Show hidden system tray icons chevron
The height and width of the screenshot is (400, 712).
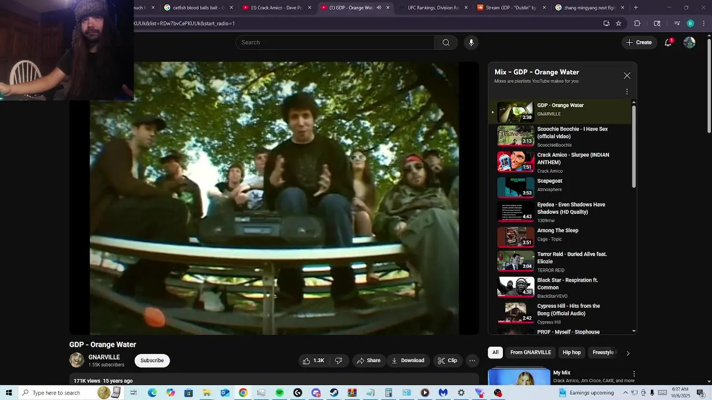click(625, 393)
